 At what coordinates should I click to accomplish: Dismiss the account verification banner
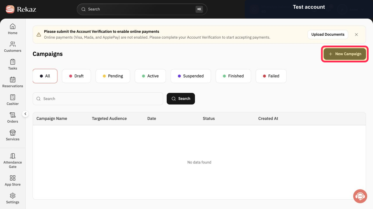(x=356, y=34)
